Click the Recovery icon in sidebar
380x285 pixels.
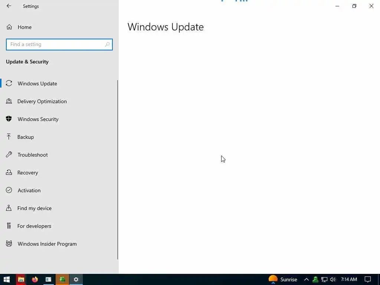pos(9,172)
